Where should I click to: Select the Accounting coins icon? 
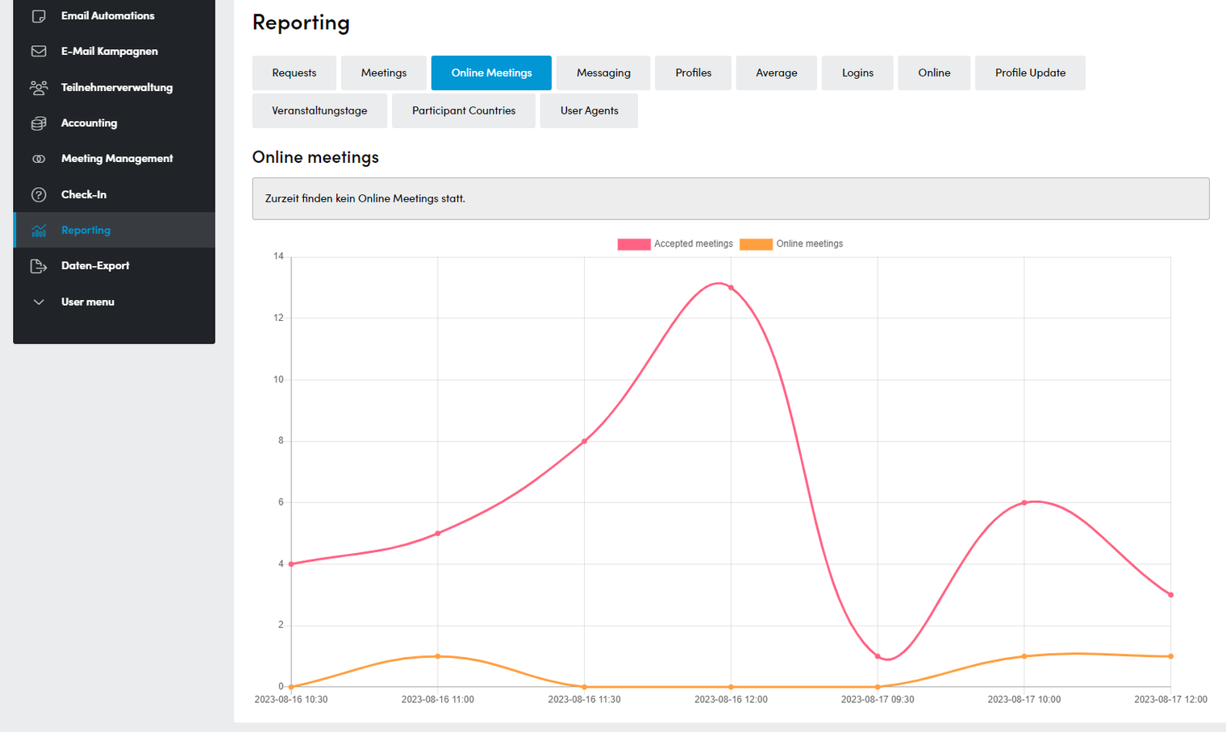(x=38, y=123)
